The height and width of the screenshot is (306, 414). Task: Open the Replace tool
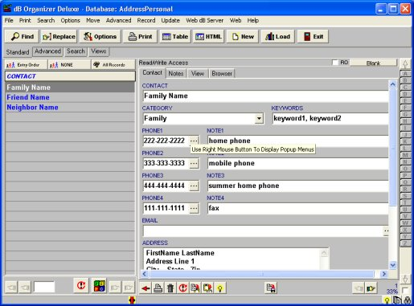tap(59, 36)
